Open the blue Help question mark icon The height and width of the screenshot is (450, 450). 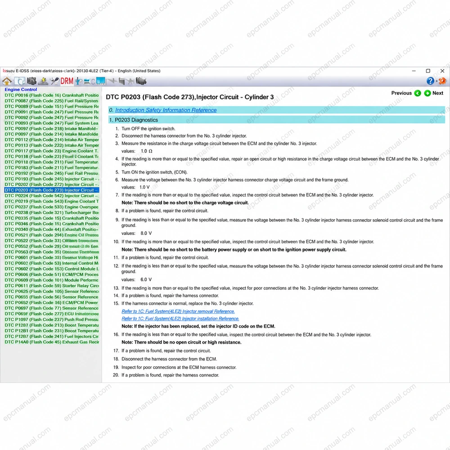coord(430,81)
